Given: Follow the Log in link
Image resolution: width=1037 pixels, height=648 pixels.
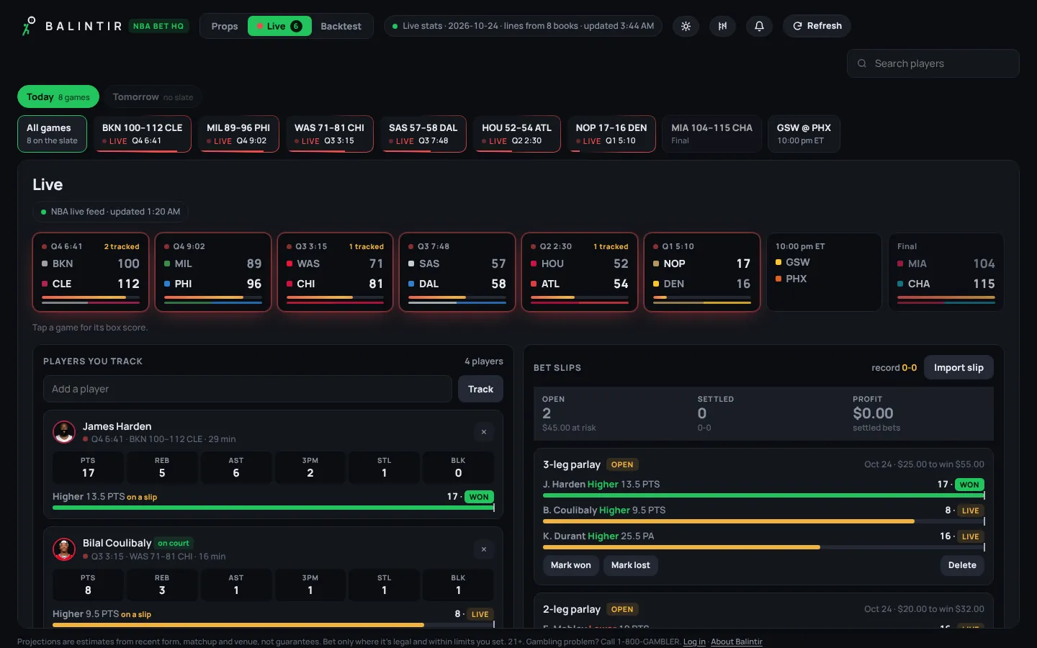Looking at the screenshot, I should pos(694,642).
